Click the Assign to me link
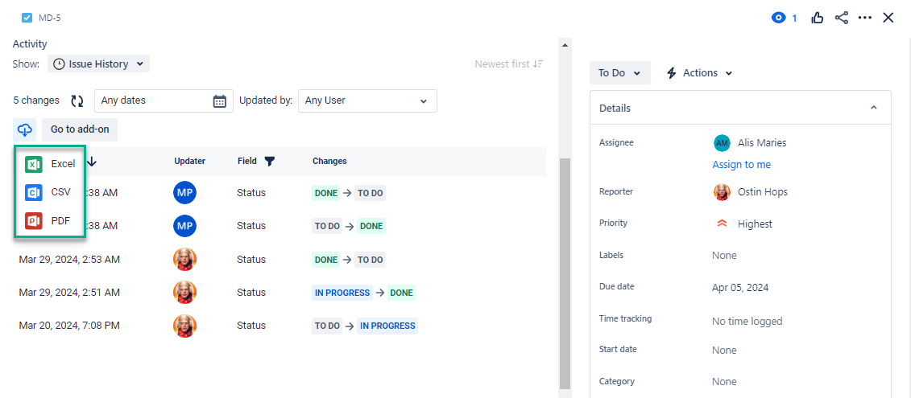 (x=741, y=164)
